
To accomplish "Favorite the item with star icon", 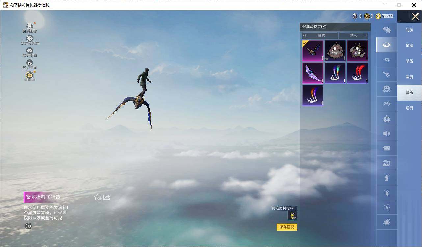I will pos(97,197).
